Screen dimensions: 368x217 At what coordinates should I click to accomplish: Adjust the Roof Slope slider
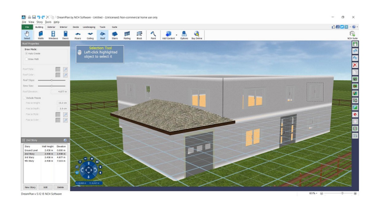click(x=52, y=80)
